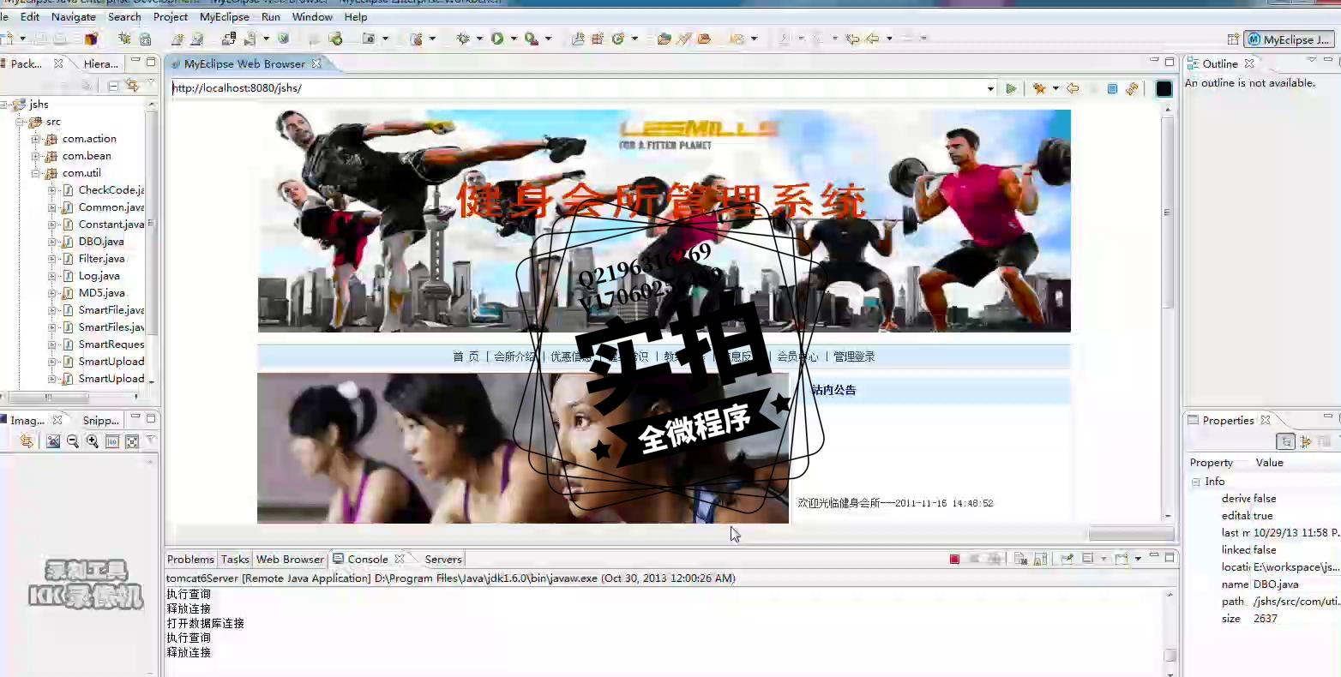Click the Go arrow beside the URL bar
The height and width of the screenshot is (677, 1341).
pyautogui.click(x=1011, y=88)
